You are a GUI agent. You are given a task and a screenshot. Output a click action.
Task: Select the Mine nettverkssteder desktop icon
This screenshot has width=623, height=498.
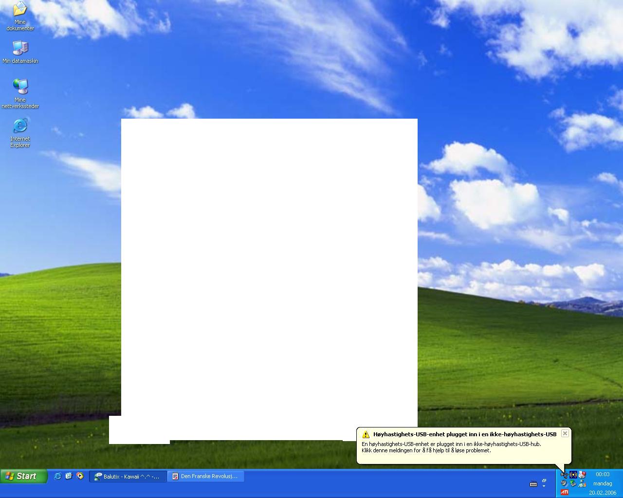pyautogui.click(x=20, y=93)
